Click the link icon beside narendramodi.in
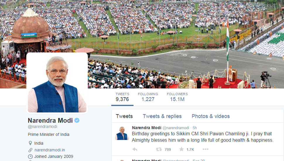The image size is (284, 161). [30, 150]
